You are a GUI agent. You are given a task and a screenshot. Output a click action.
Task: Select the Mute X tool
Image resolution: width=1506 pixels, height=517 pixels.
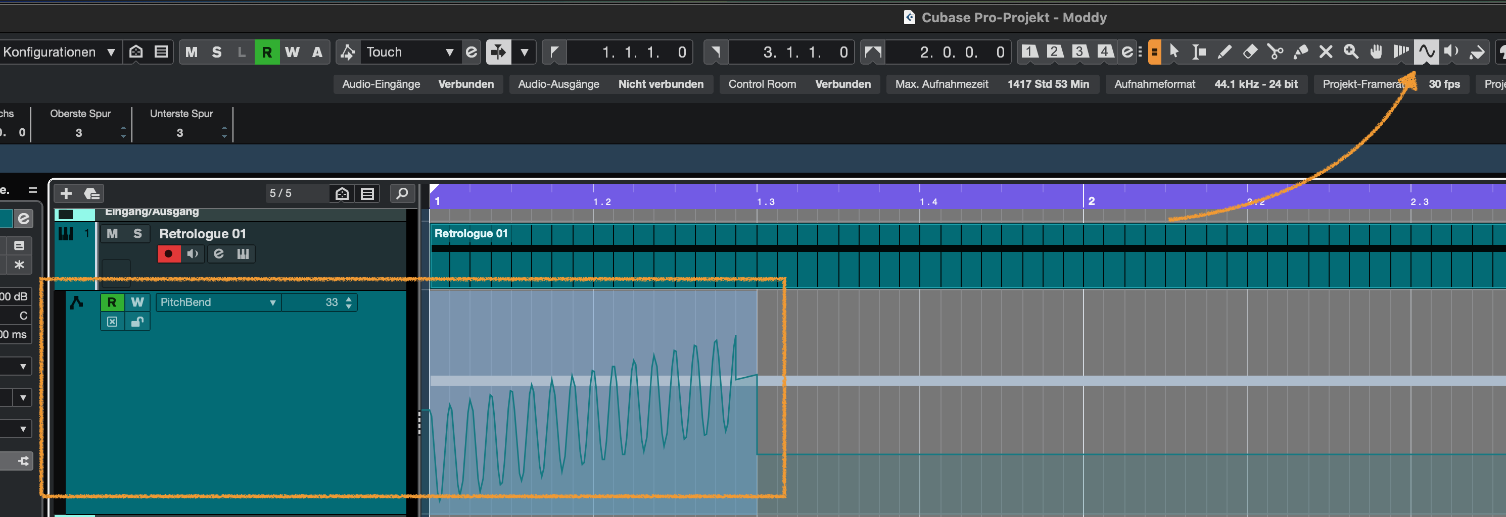click(1326, 52)
